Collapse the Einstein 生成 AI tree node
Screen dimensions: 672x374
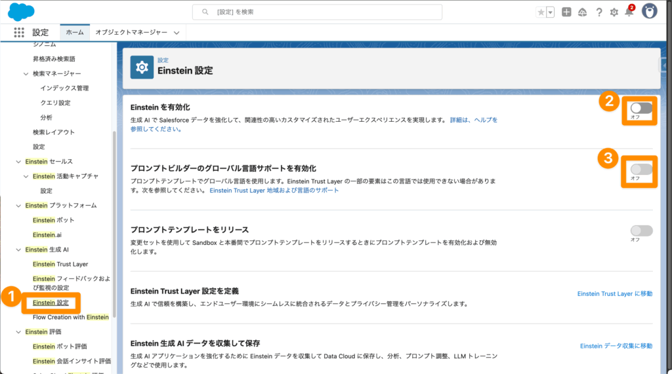click(x=18, y=250)
